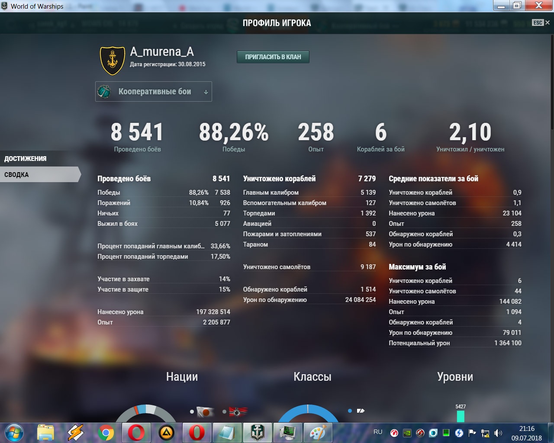Click the Главным калибром row

309,193
